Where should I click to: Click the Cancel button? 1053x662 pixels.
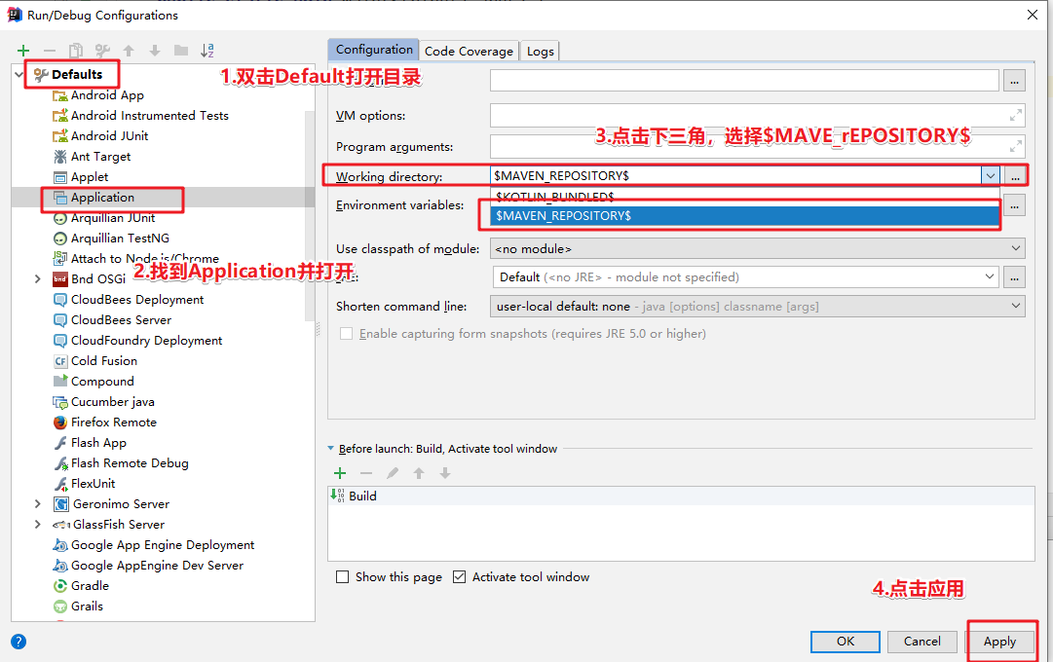[x=921, y=642]
